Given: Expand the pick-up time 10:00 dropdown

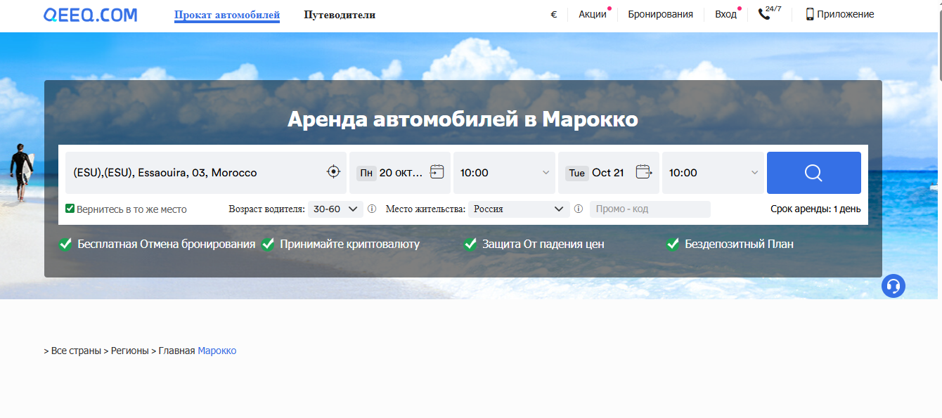Looking at the screenshot, I should [x=504, y=173].
